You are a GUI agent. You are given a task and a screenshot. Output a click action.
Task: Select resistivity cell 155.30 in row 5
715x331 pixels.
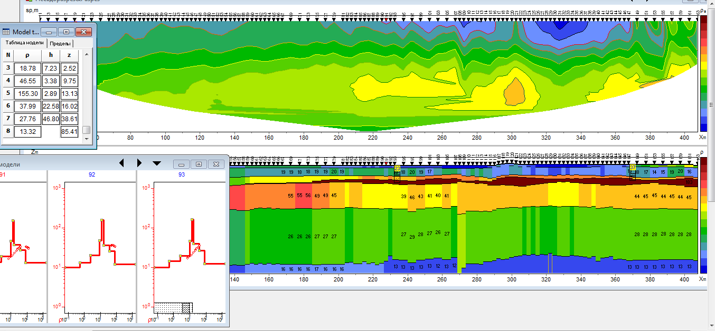coord(27,94)
